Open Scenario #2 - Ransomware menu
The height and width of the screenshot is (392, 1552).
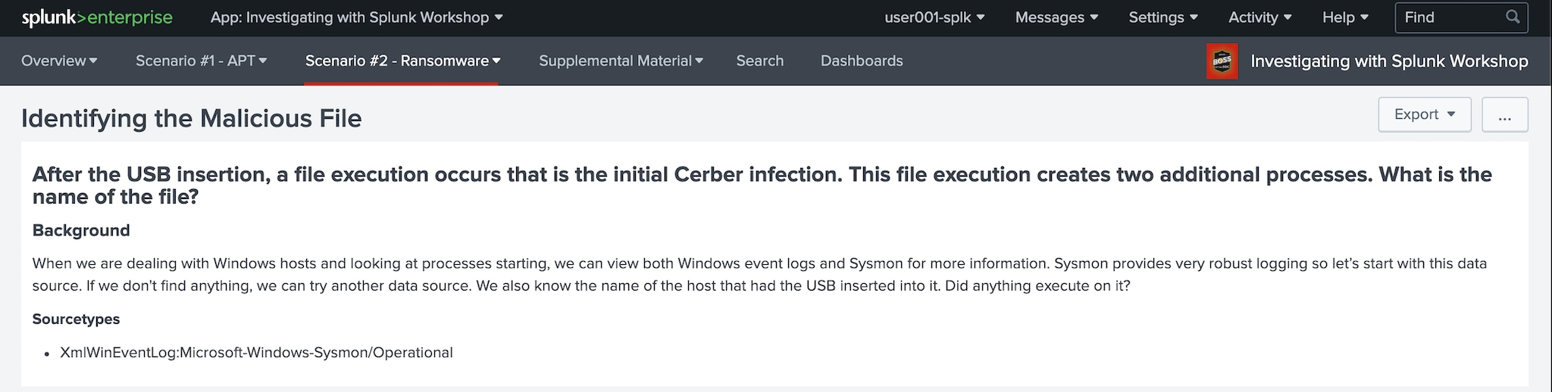coord(402,61)
